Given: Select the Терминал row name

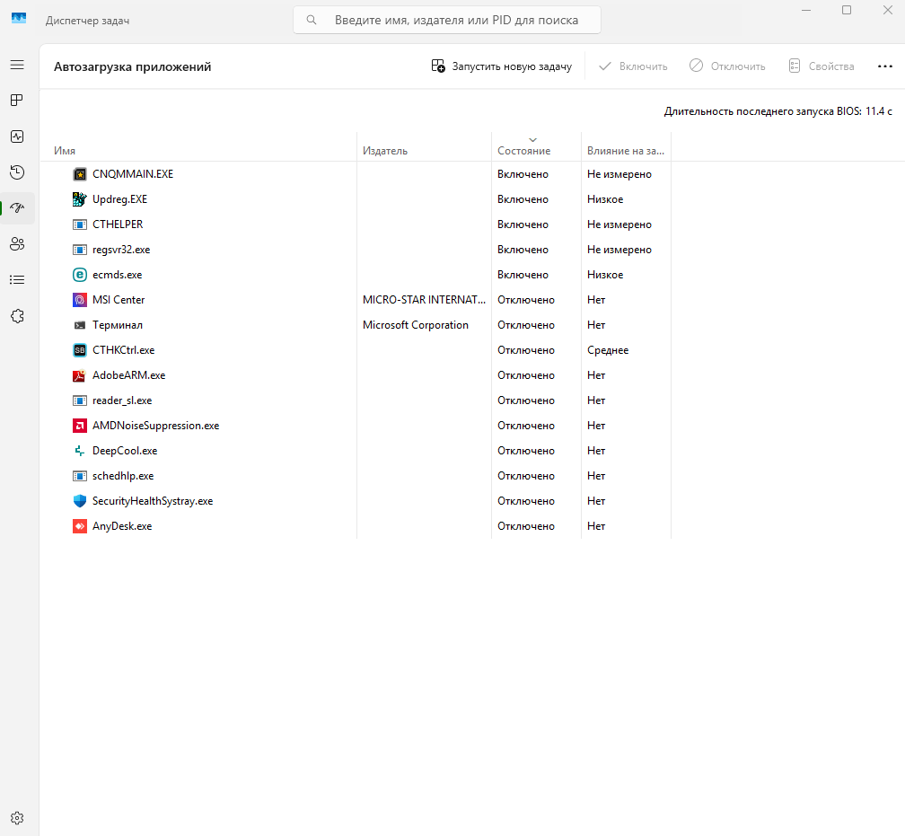Looking at the screenshot, I should (117, 325).
